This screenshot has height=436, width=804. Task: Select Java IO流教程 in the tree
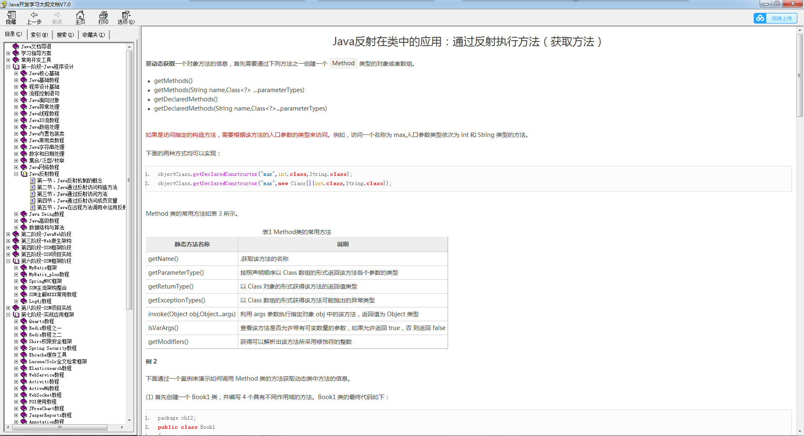(x=44, y=120)
